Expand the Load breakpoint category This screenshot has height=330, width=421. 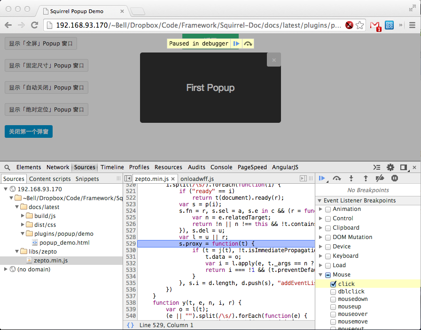[x=320, y=265]
